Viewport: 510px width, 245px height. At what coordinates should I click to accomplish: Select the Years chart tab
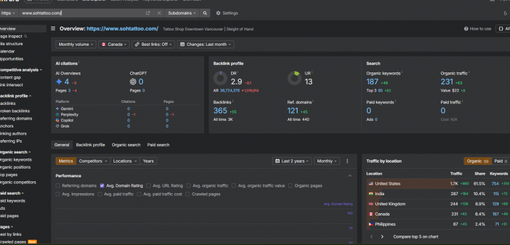click(x=148, y=161)
